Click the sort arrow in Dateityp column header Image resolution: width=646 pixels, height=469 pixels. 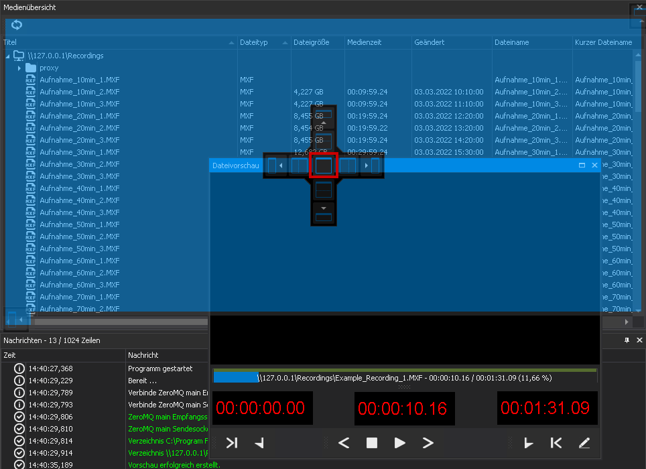(285, 42)
